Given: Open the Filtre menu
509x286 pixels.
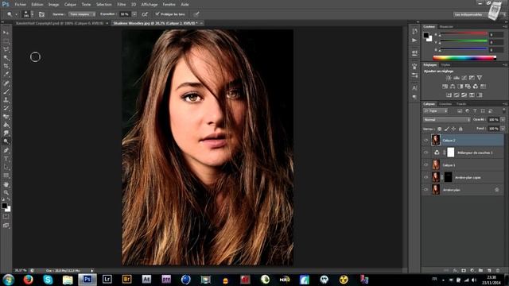Looking at the screenshot, I should 122,5.
